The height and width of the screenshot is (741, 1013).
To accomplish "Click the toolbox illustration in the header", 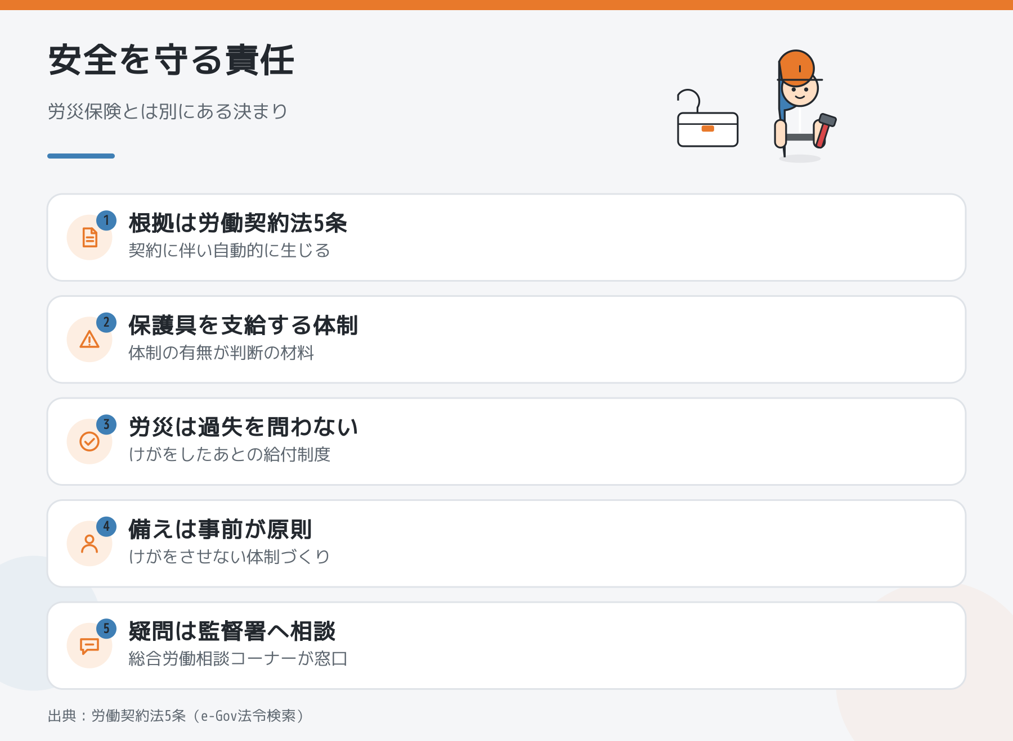I will point(707,118).
